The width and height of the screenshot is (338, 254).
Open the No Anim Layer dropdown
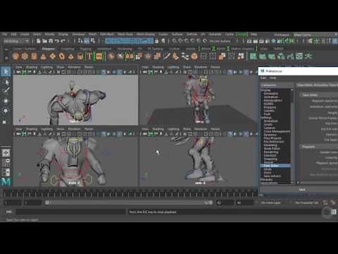click(270, 202)
